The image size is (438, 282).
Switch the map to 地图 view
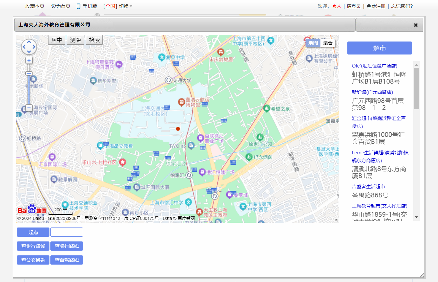click(313, 43)
